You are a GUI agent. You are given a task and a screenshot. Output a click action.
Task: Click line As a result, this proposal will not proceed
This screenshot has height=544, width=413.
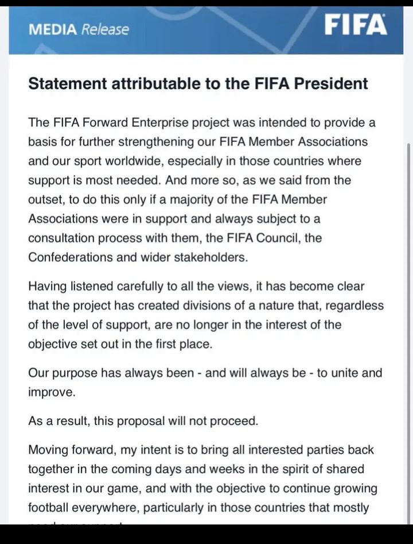(143, 421)
